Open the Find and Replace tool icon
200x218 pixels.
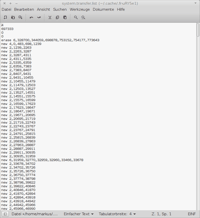pos(83,17)
